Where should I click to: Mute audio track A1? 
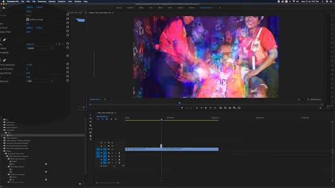(112, 153)
